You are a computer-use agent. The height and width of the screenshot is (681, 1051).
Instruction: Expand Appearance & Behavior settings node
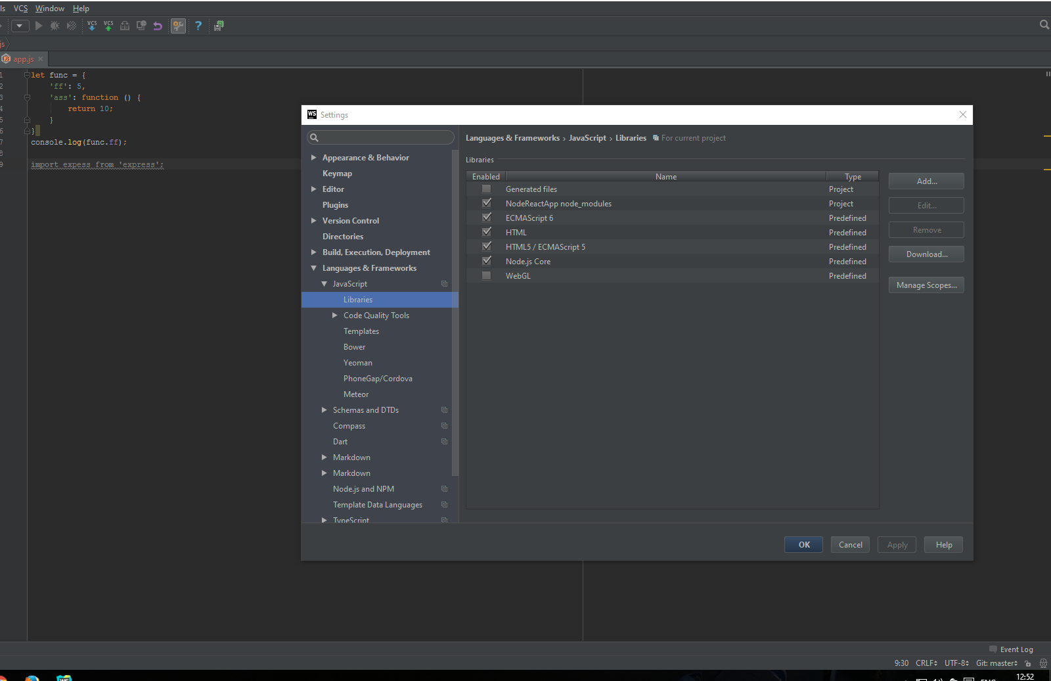[314, 158]
